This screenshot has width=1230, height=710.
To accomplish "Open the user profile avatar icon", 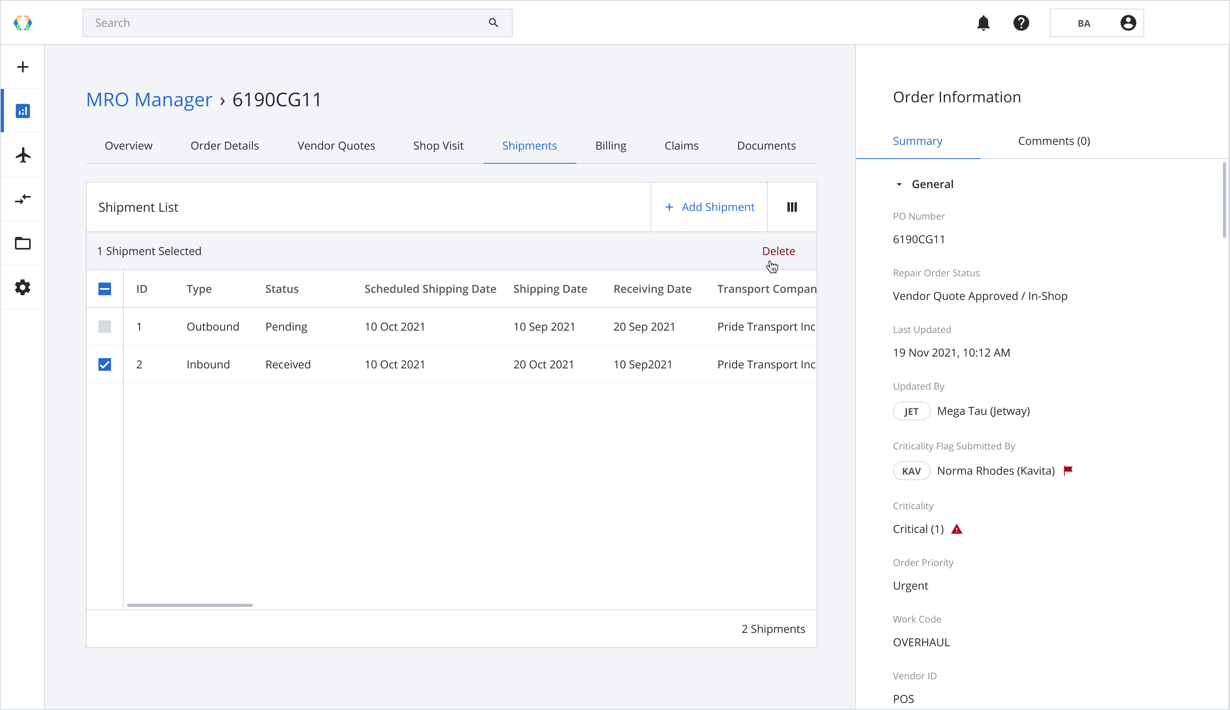I will point(1128,23).
